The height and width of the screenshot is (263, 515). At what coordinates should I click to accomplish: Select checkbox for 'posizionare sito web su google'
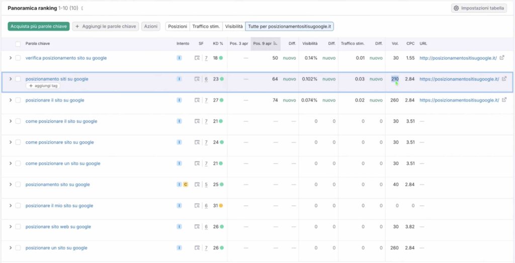tap(18, 227)
